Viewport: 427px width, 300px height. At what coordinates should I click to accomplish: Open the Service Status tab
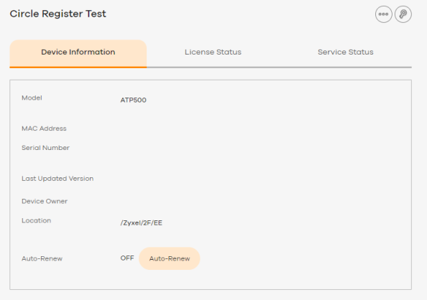click(345, 52)
